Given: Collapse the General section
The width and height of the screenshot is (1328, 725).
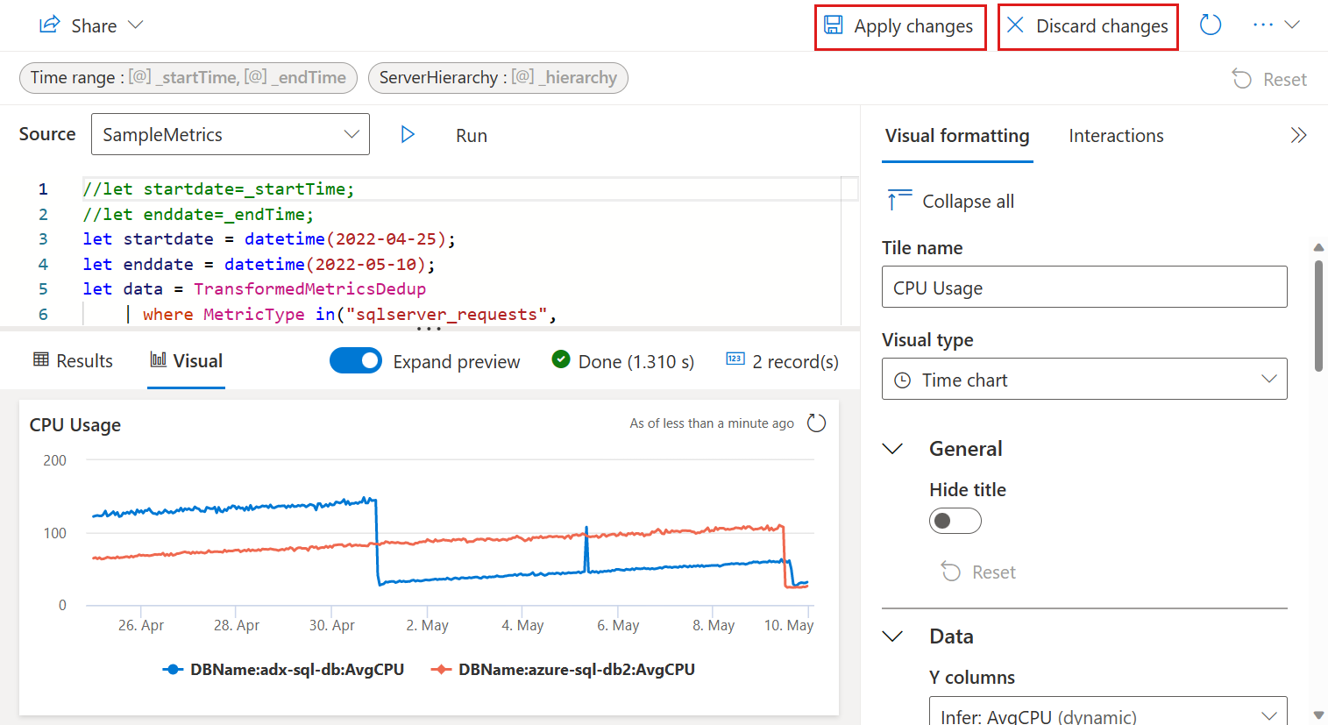Looking at the screenshot, I should click(892, 449).
